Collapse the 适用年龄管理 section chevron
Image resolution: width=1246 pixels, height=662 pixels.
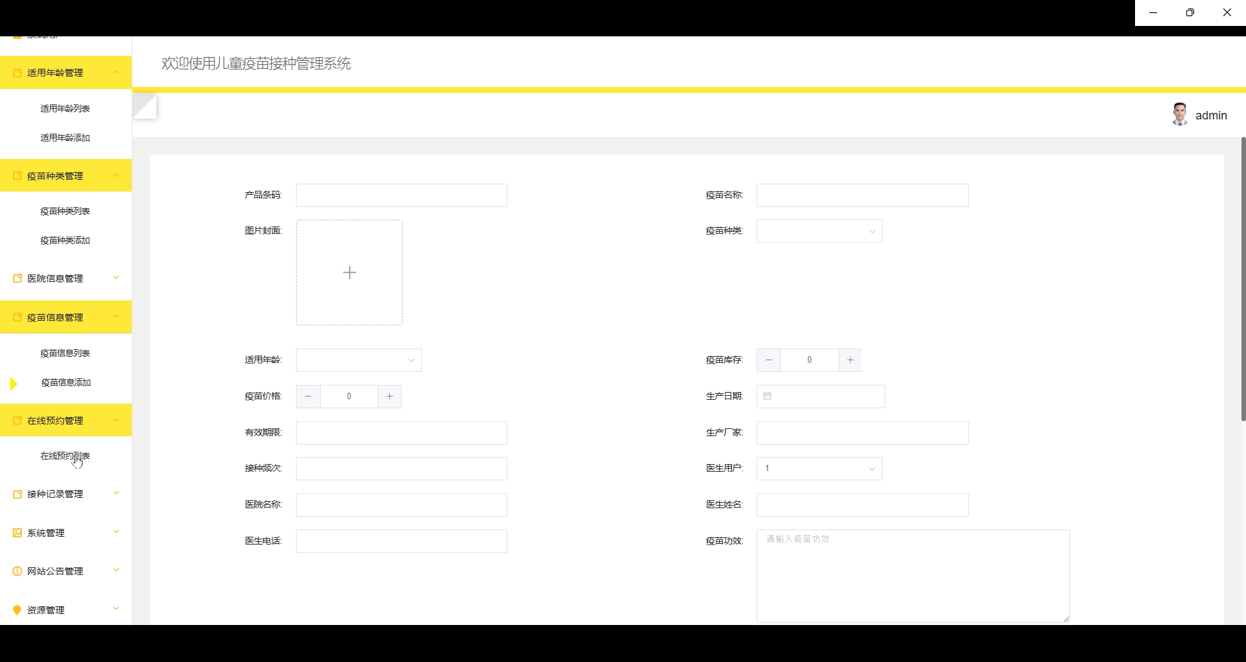coord(117,72)
